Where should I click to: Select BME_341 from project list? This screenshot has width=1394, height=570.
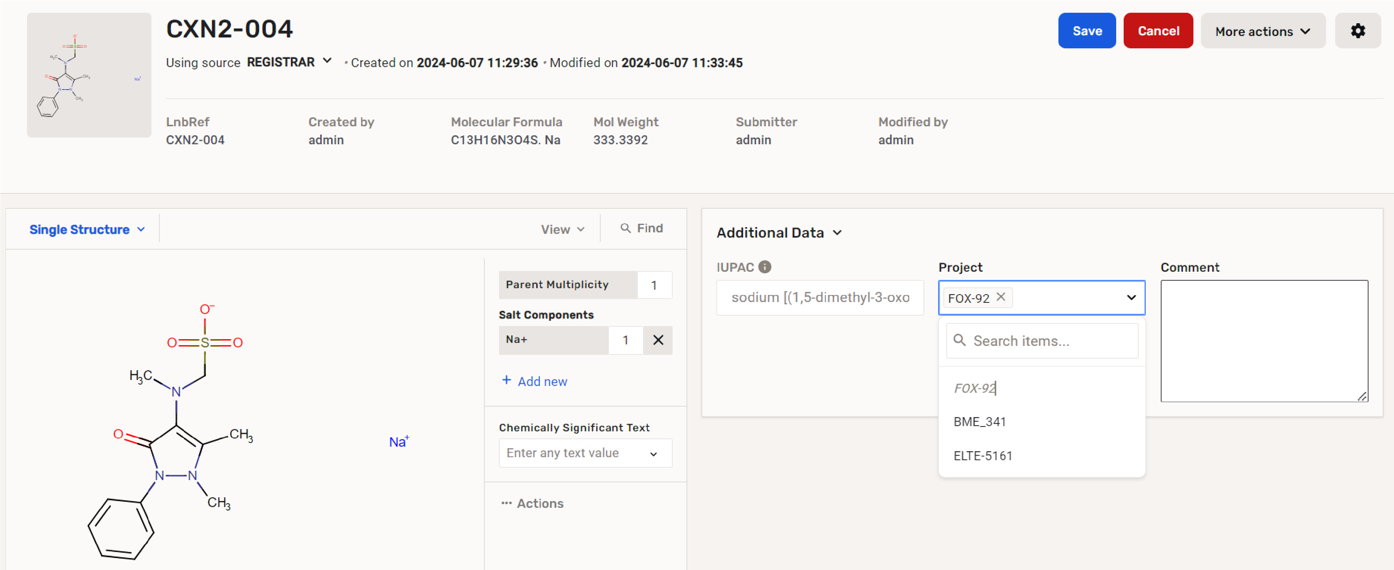[x=979, y=421]
